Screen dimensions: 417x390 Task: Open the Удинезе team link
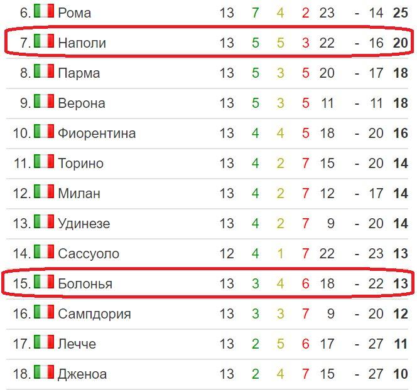[84, 223]
